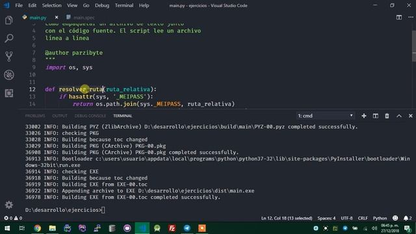This screenshot has width=416, height=234.
Task: Change file encoding via 'UTF-8' status item
Action: click(x=346, y=218)
